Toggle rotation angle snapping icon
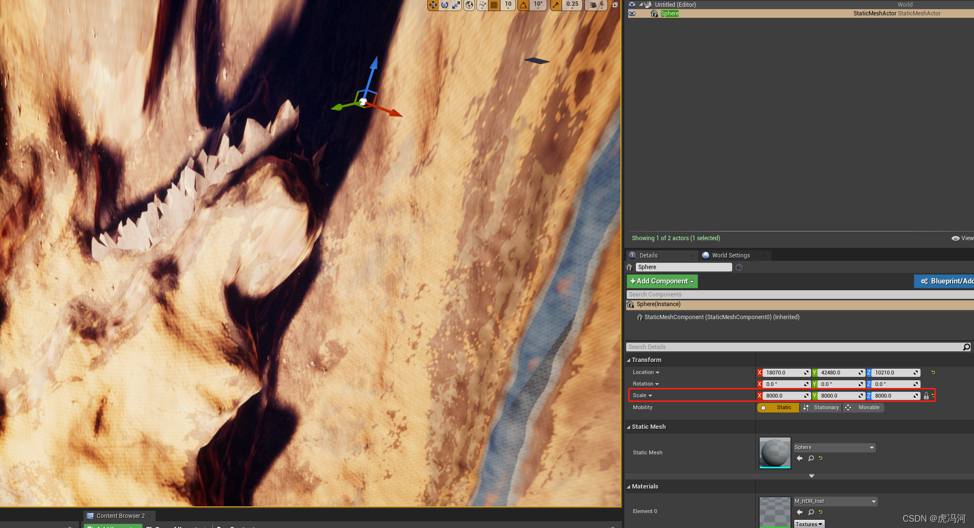The height and width of the screenshot is (528, 974). [524, 5]
